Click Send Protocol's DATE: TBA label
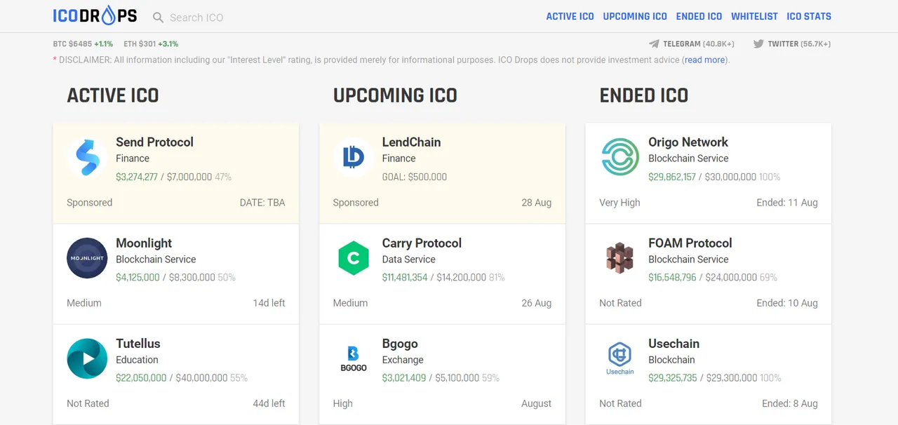The image size is (898, 425). [262, 202]
